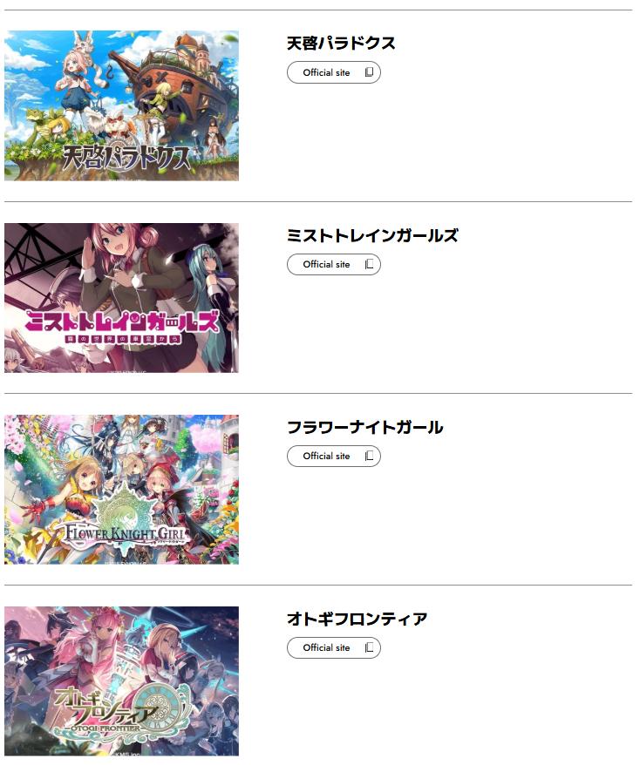Visit the Official site of フラワーナイトガール
640x765 pixels.
coord(333,456)
